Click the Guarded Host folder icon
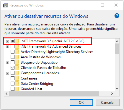Image resolution: width=124 pixels, height=110 pixels. (17, 89)
